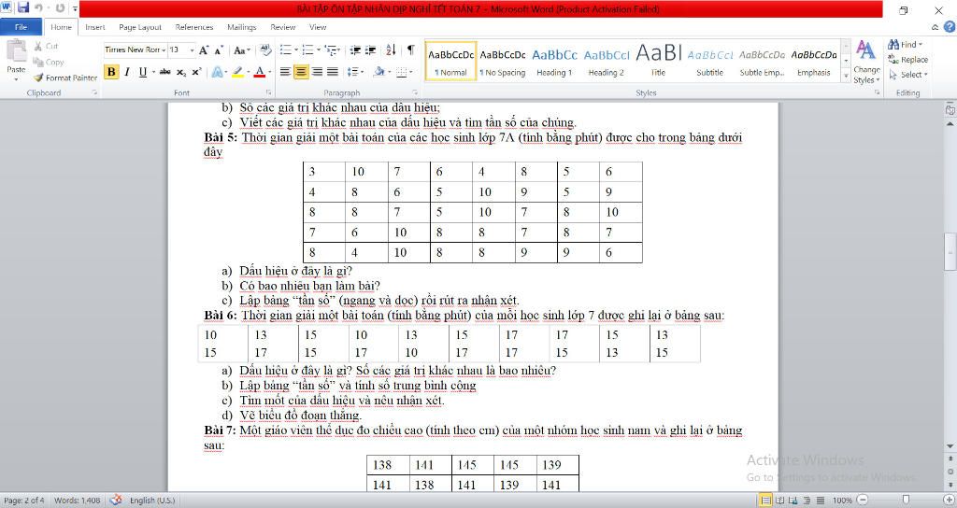Click the Copy icon in Clipboard

point(38,63)
